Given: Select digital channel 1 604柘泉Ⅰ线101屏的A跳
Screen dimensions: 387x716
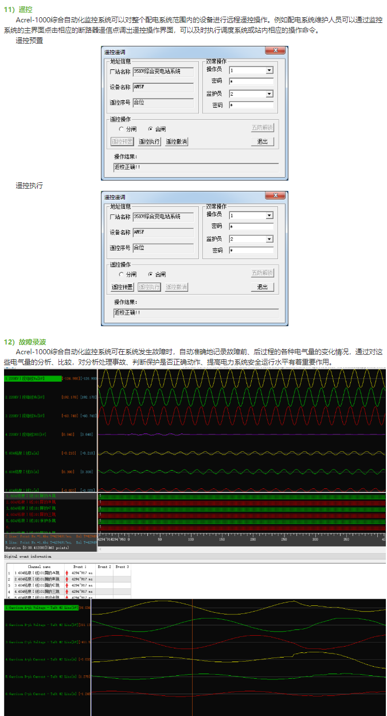Looking at the screenshot, I should 30,496.
